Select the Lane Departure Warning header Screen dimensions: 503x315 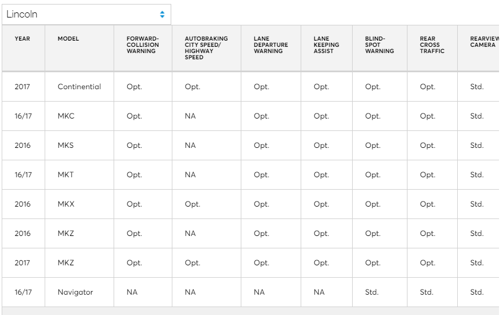[x=271, y=48]
